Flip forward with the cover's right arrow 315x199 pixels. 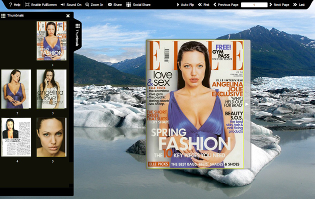247,104
